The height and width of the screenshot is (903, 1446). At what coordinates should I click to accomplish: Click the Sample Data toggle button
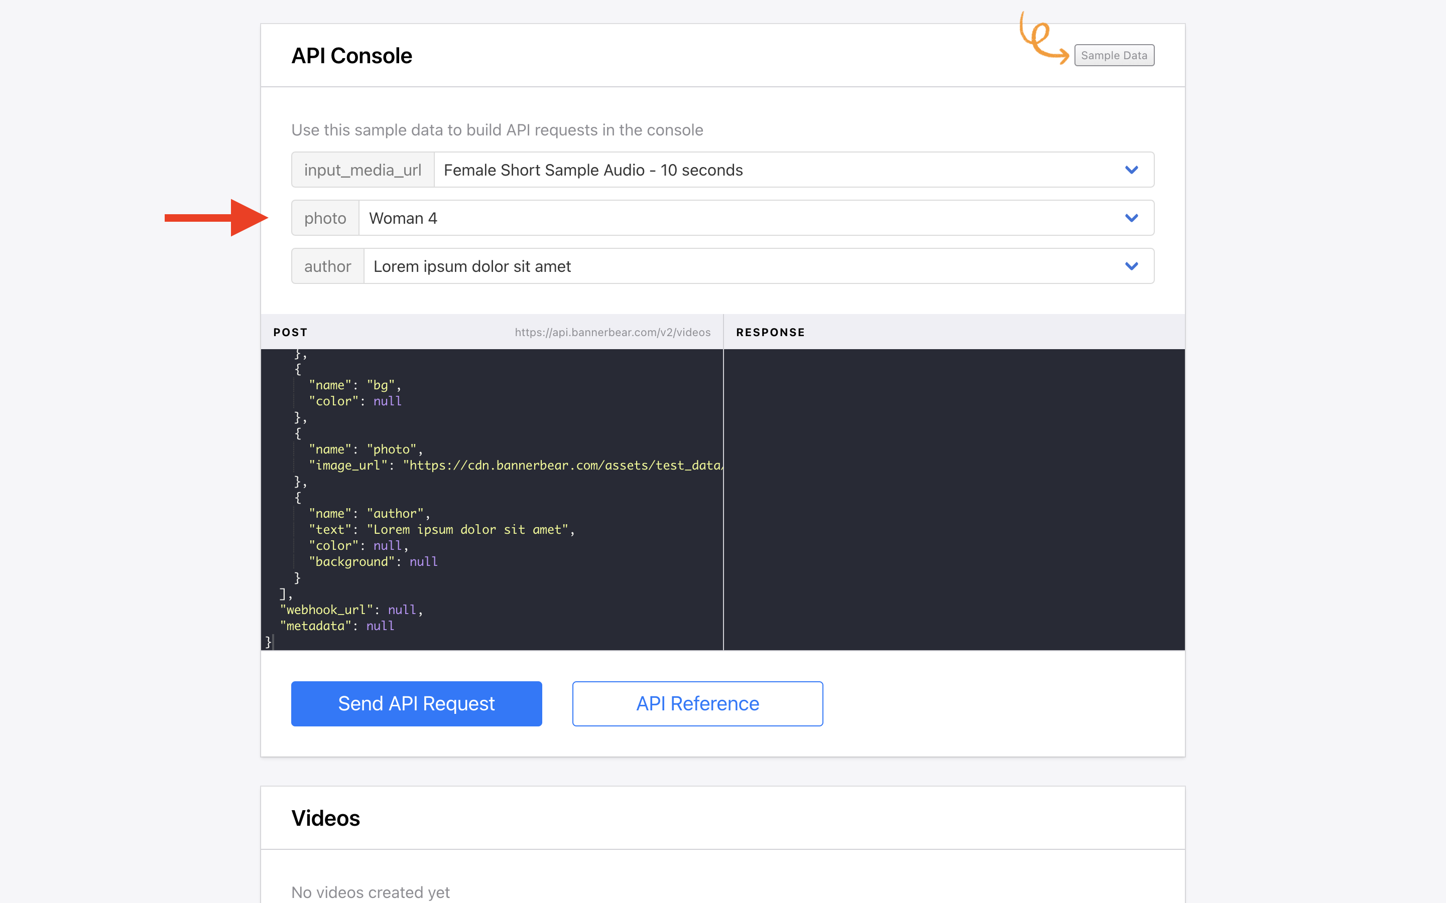tap(1114, 56)
